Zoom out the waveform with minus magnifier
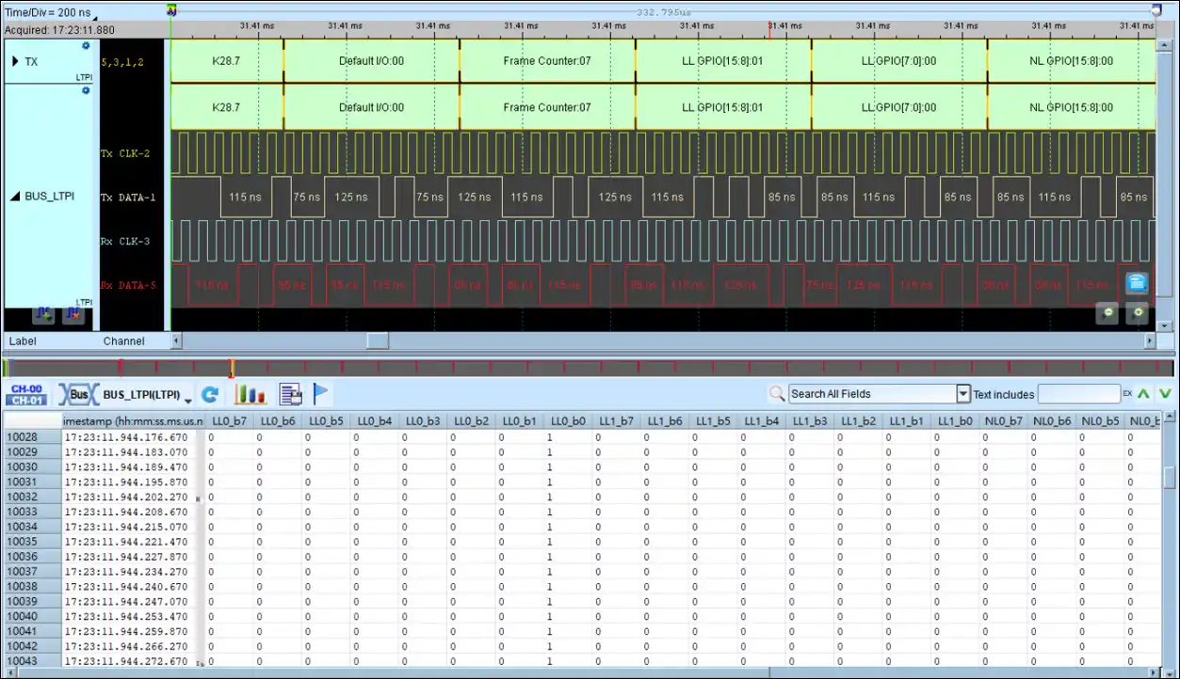 tap(1107, 313)
